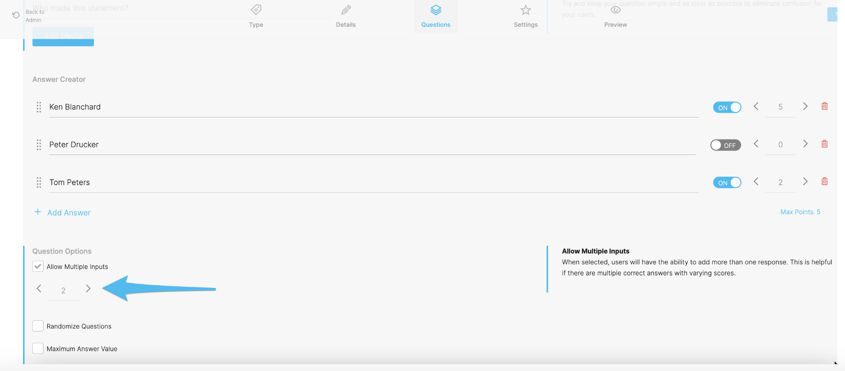845x371 pixels.
Task: Decrease the multiple inputs count
Action: click(39, 288)
